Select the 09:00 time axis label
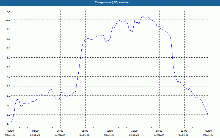The height and width of the screenshot is (138, 220). click(x=84, y=131)
